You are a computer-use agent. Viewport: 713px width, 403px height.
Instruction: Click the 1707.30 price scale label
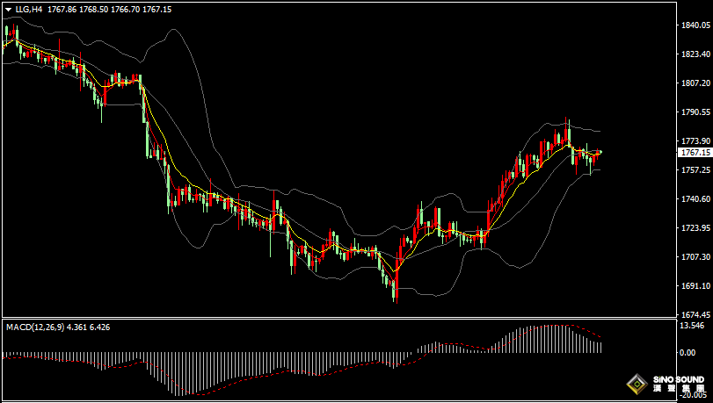(695, 257)
